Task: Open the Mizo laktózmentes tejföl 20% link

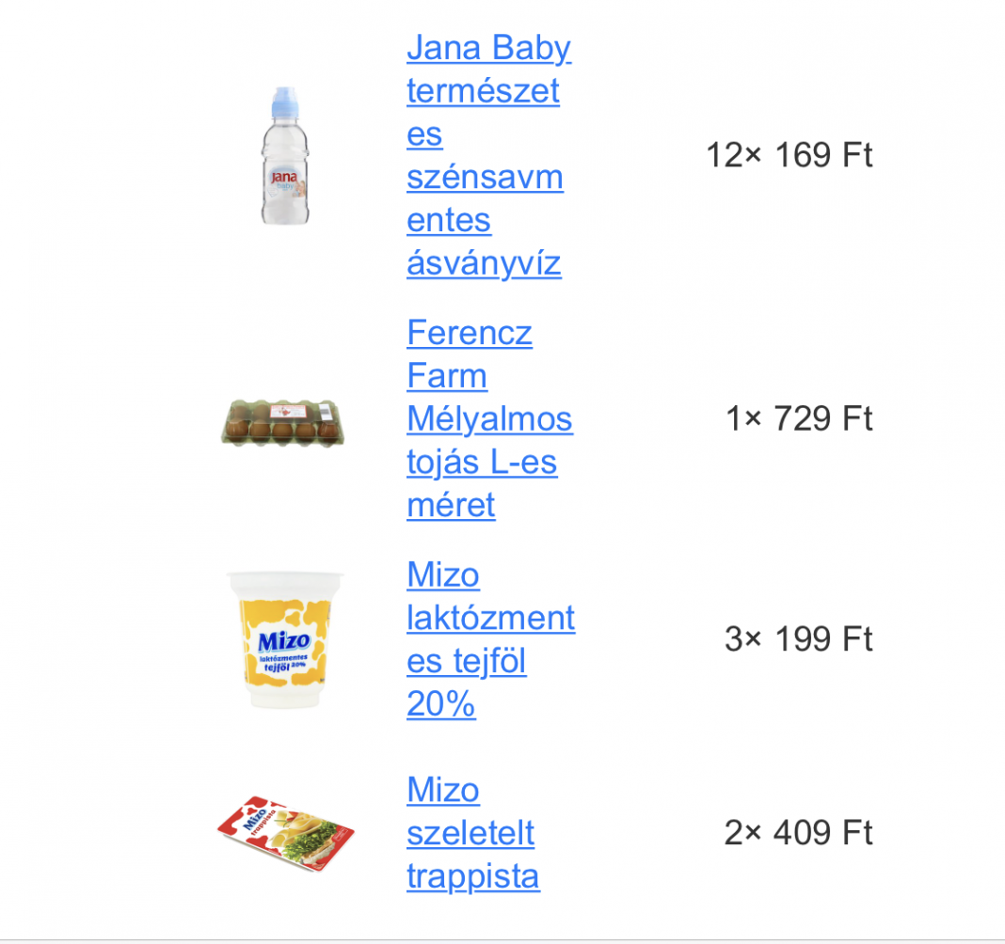Action: (x=491, y=639)
